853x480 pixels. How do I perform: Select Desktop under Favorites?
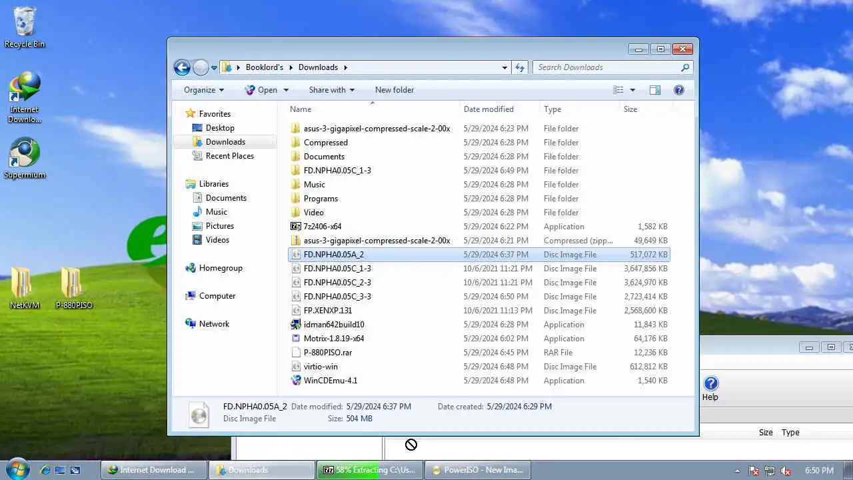(x=220, y=128)
